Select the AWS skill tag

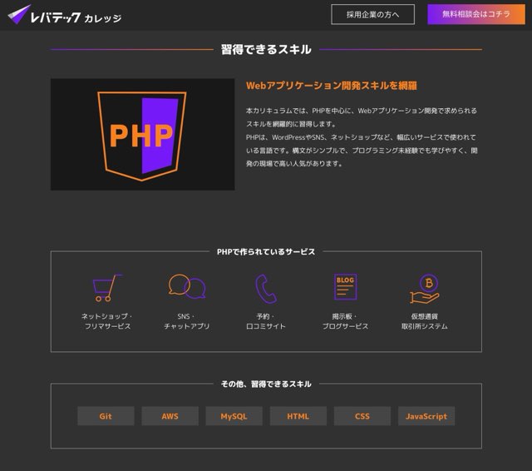(170, 416)
